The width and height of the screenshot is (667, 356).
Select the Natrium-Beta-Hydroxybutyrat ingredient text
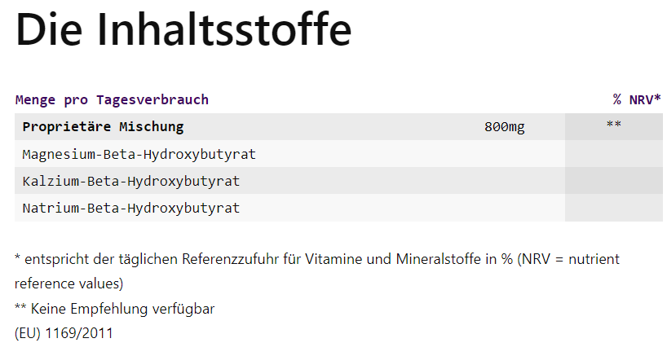click(130, 208)
